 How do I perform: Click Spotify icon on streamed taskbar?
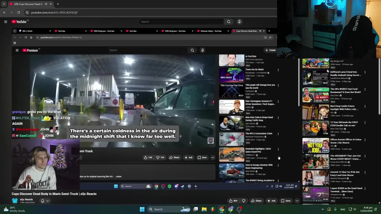(x=169, y=186)
